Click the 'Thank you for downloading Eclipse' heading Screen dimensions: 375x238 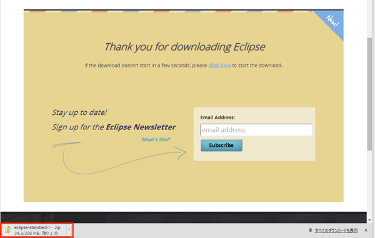pyautogui.click(x=184, y=47)
